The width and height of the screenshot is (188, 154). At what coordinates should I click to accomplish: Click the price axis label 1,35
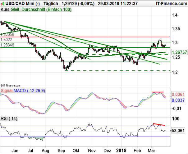[176, 29]
